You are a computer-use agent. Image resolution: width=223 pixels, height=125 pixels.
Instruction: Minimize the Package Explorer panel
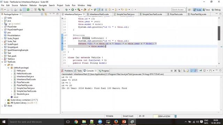(54, 14)
